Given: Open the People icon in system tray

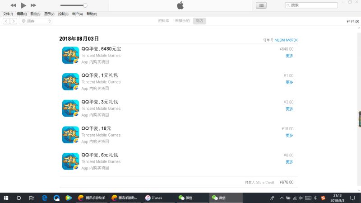Looking at the screenshot, I should [x=272, y=198].
